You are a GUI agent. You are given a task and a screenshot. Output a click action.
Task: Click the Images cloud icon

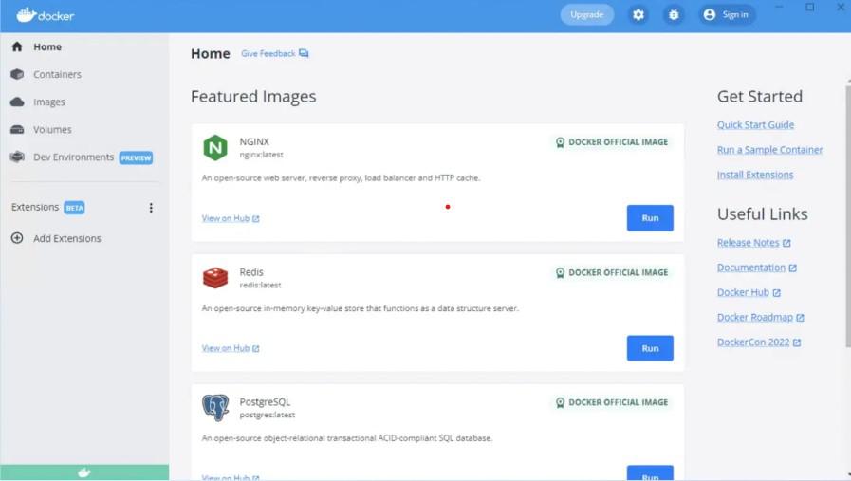(17, 102)
